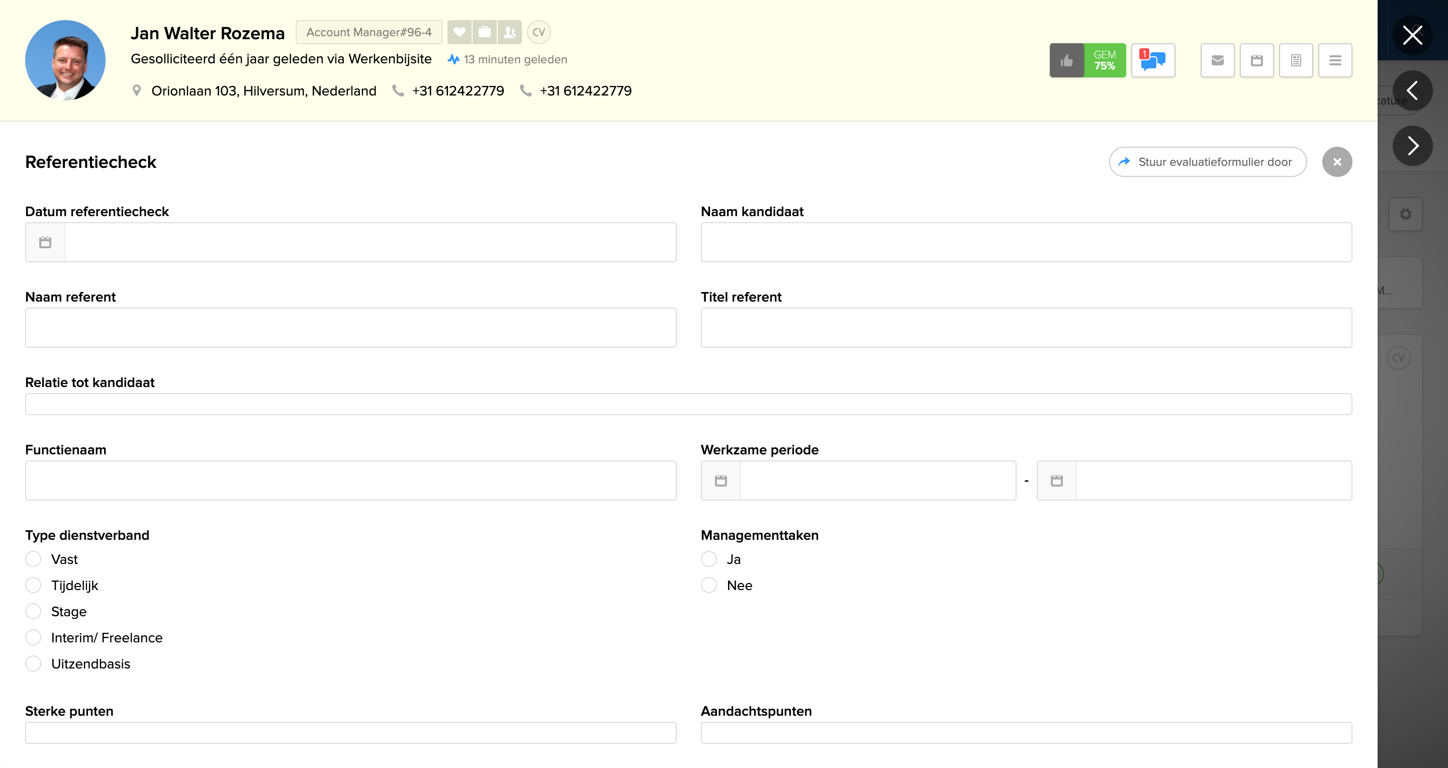Open the round CV badge

(x=538, y=32)
